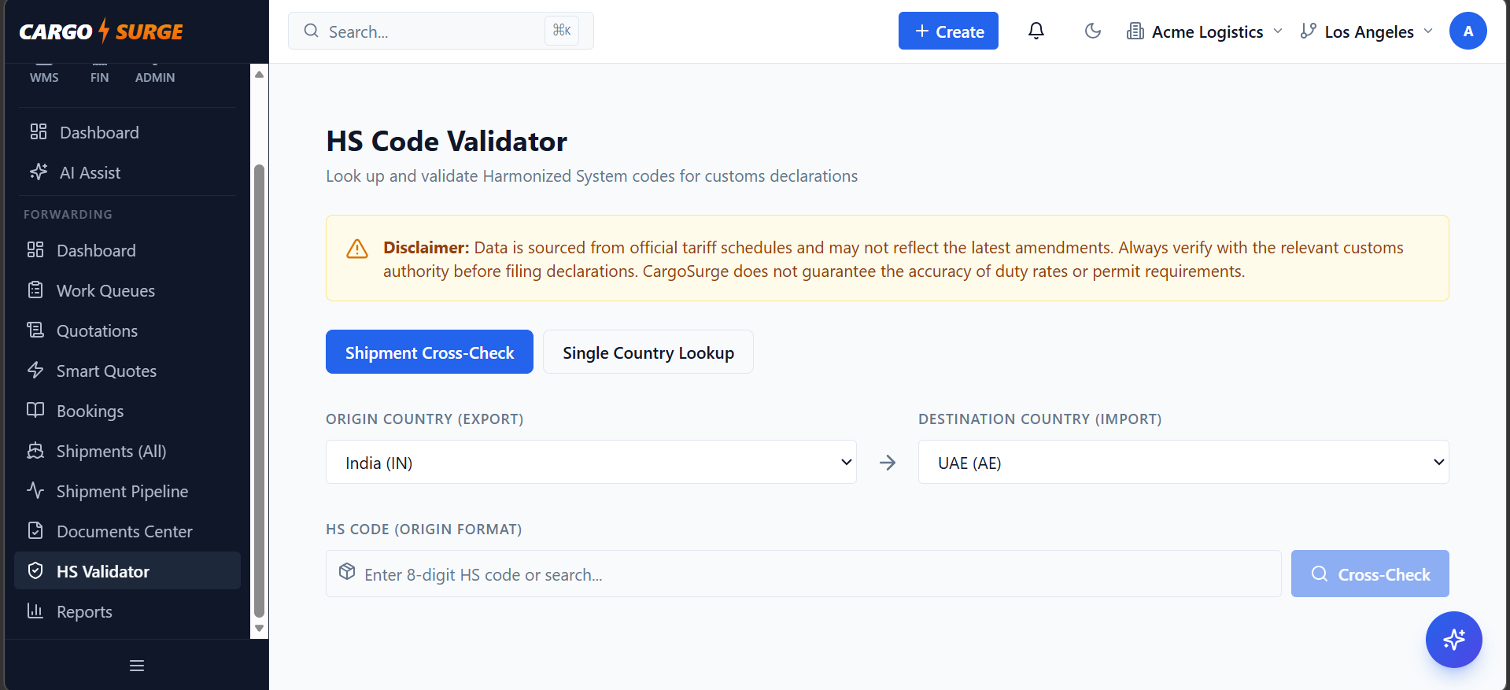Click the user avatar A icon

pos(1468,31)
